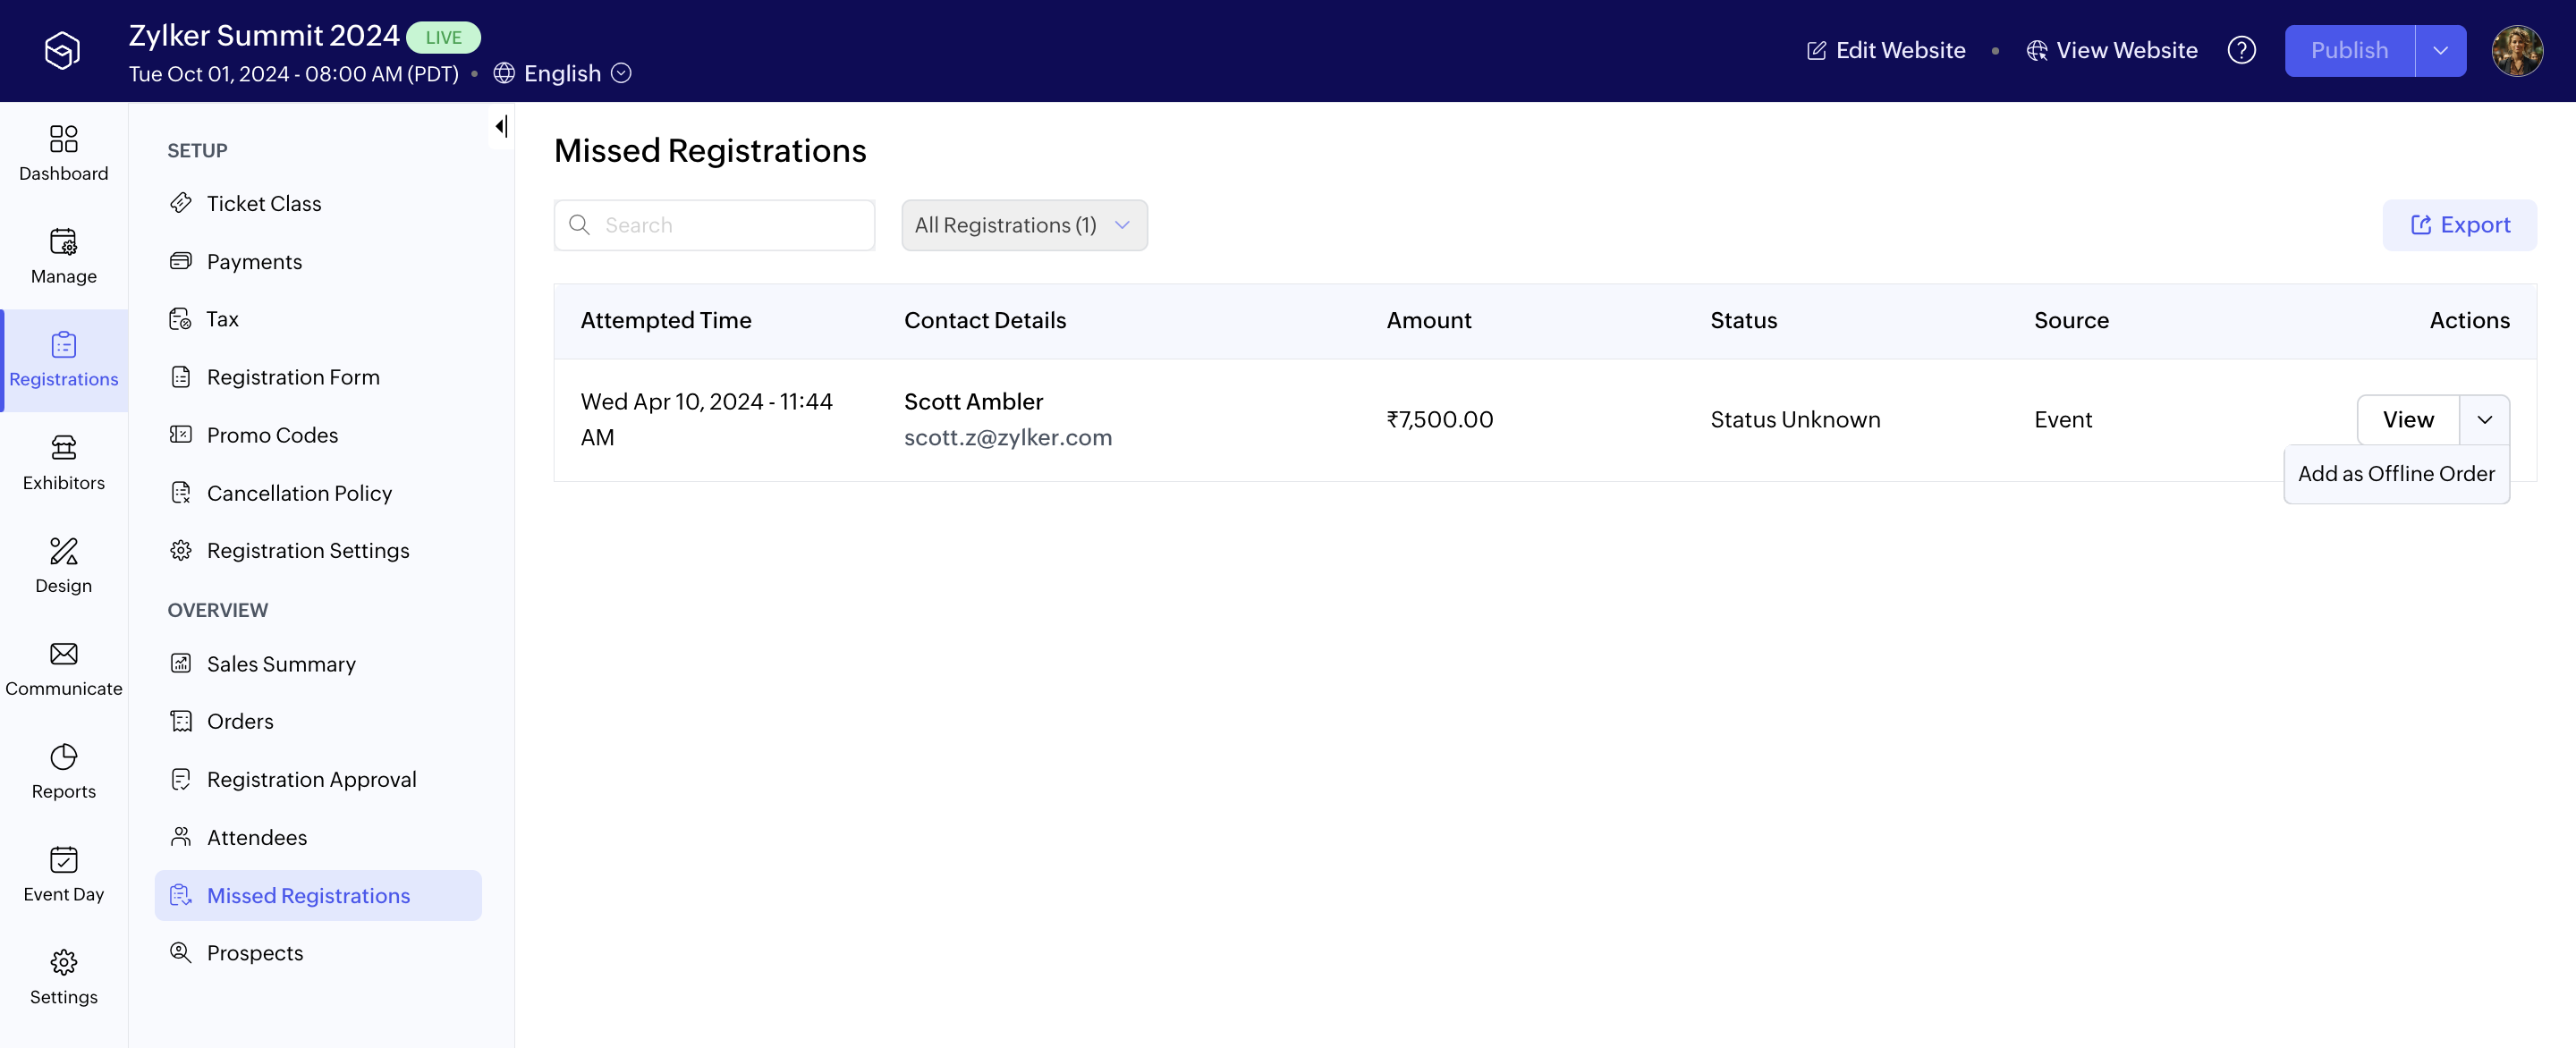Click the Cancellation Policy icon
2576x1048 pixels.
pyautogui.click(x=181, y=492)
